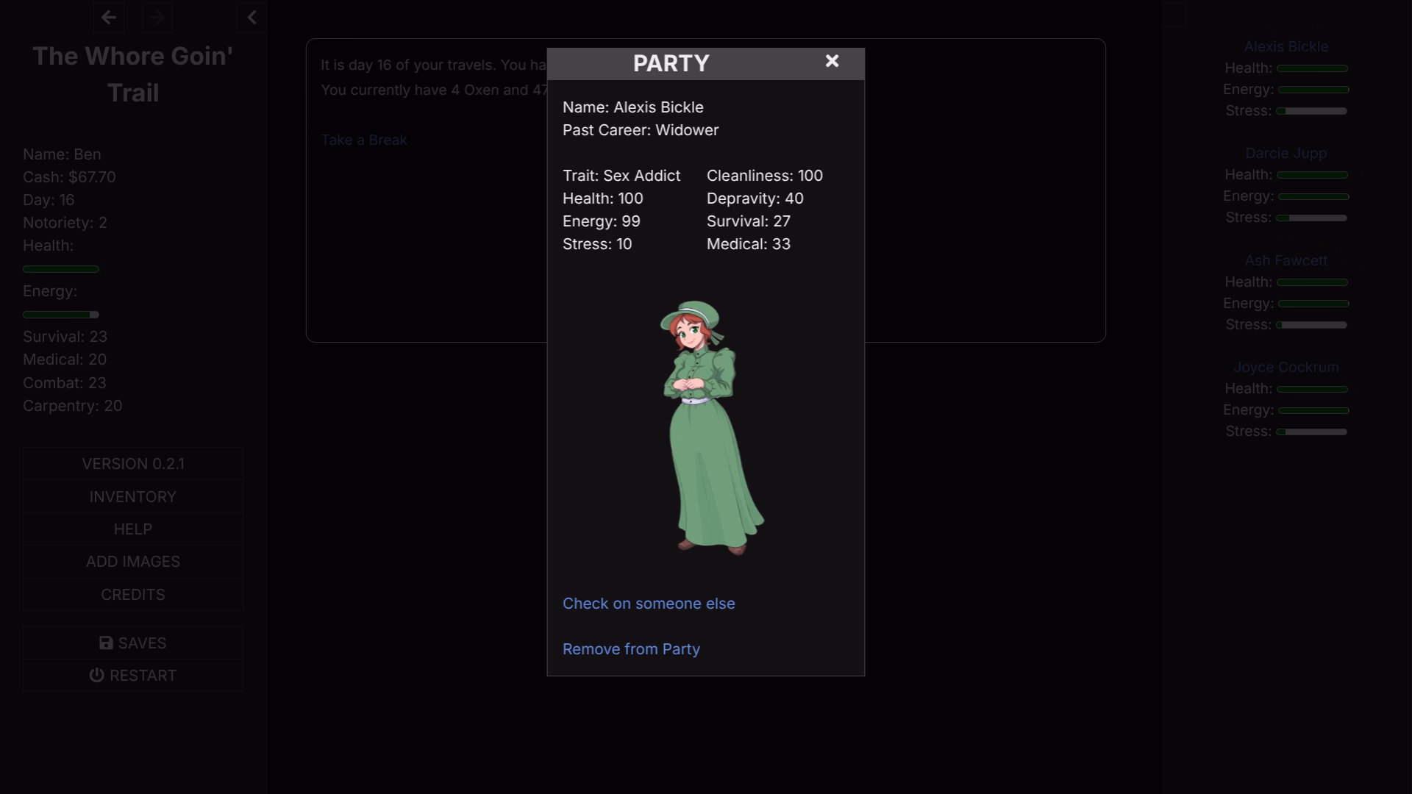Click Ash Fawcett's Energy bar
Viewport: 1412px width, 794px height.
1313,304
